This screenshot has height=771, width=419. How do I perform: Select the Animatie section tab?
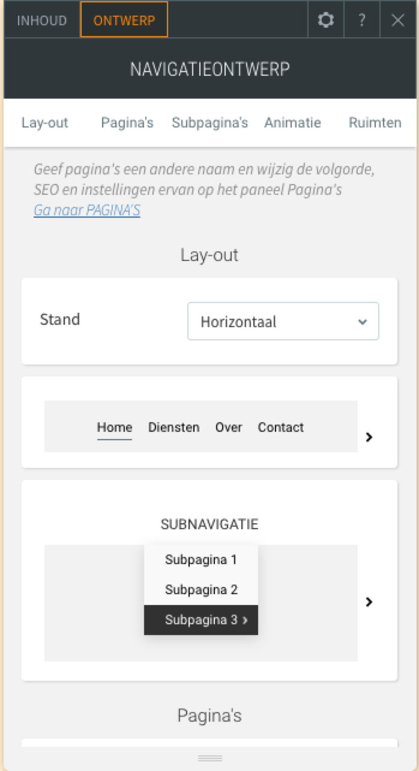[x=292, y=123]
